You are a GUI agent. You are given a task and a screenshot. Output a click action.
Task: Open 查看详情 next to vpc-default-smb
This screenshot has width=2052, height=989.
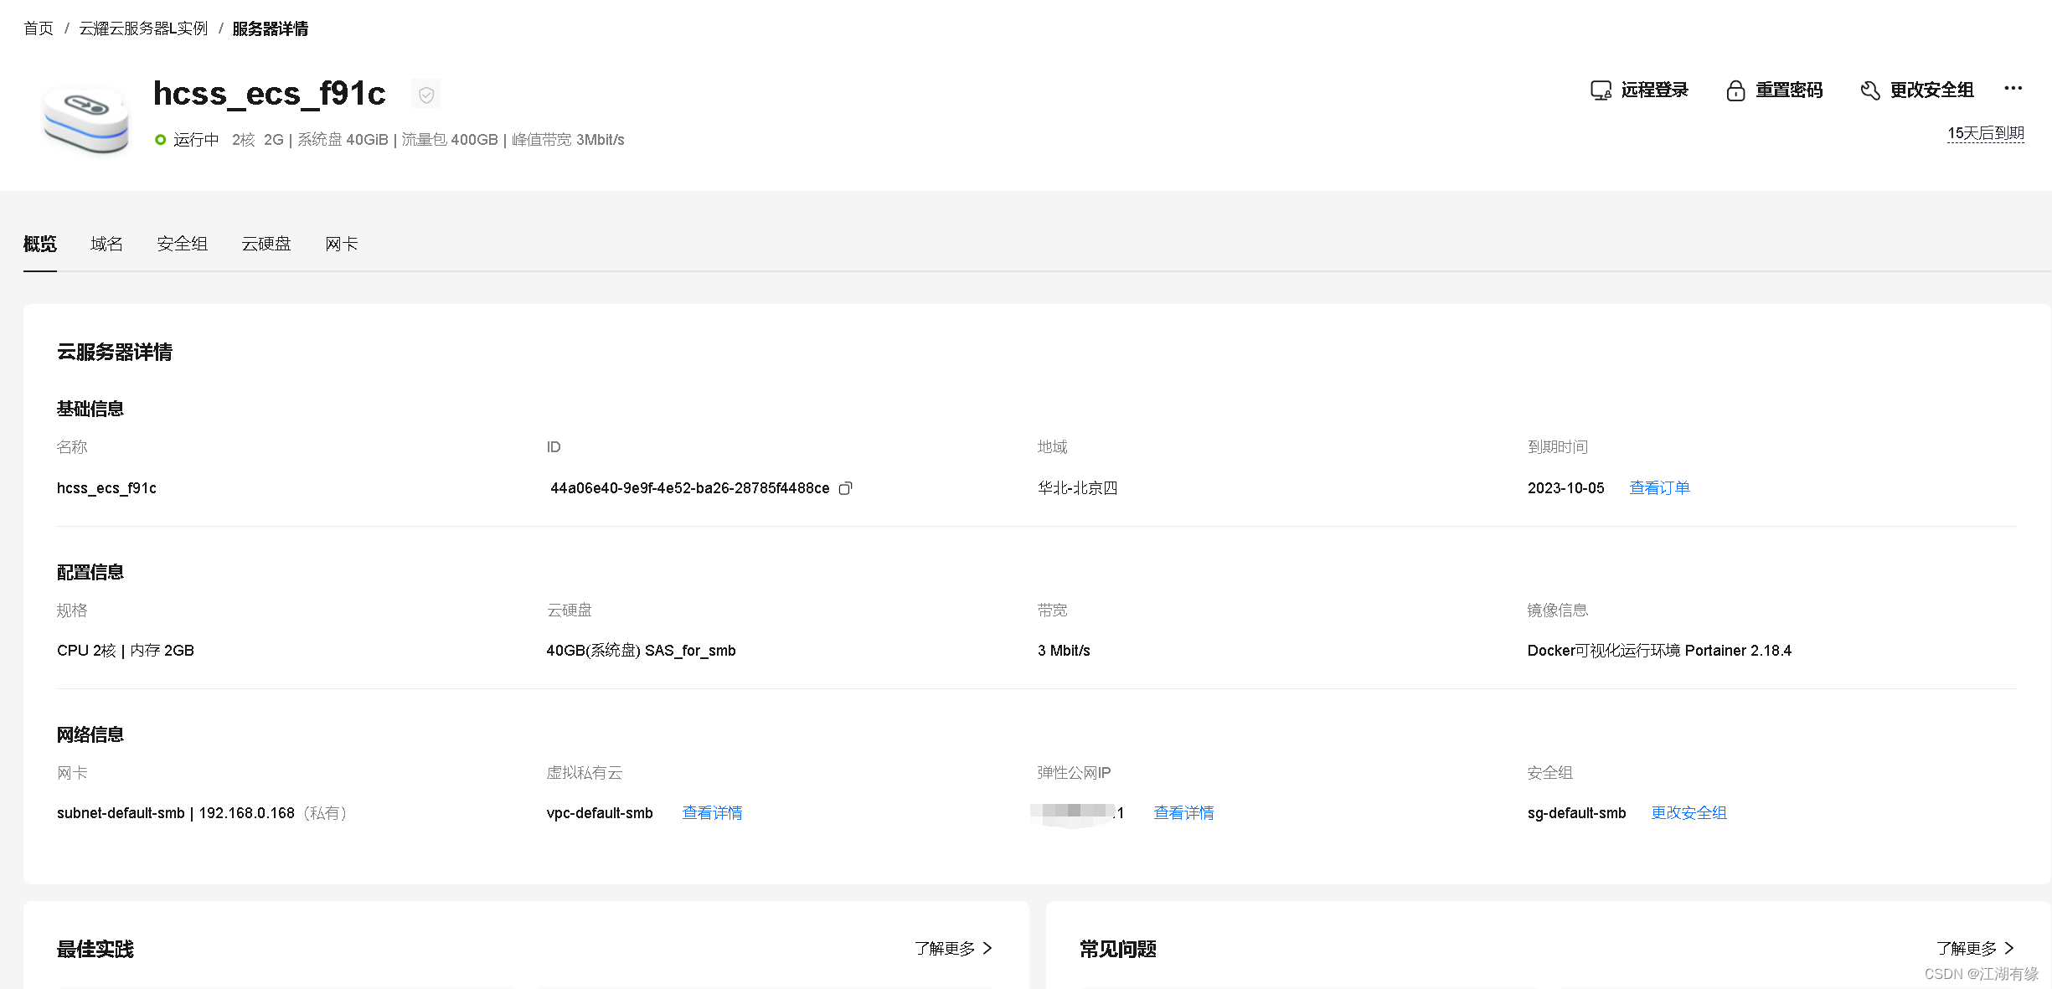712,813
